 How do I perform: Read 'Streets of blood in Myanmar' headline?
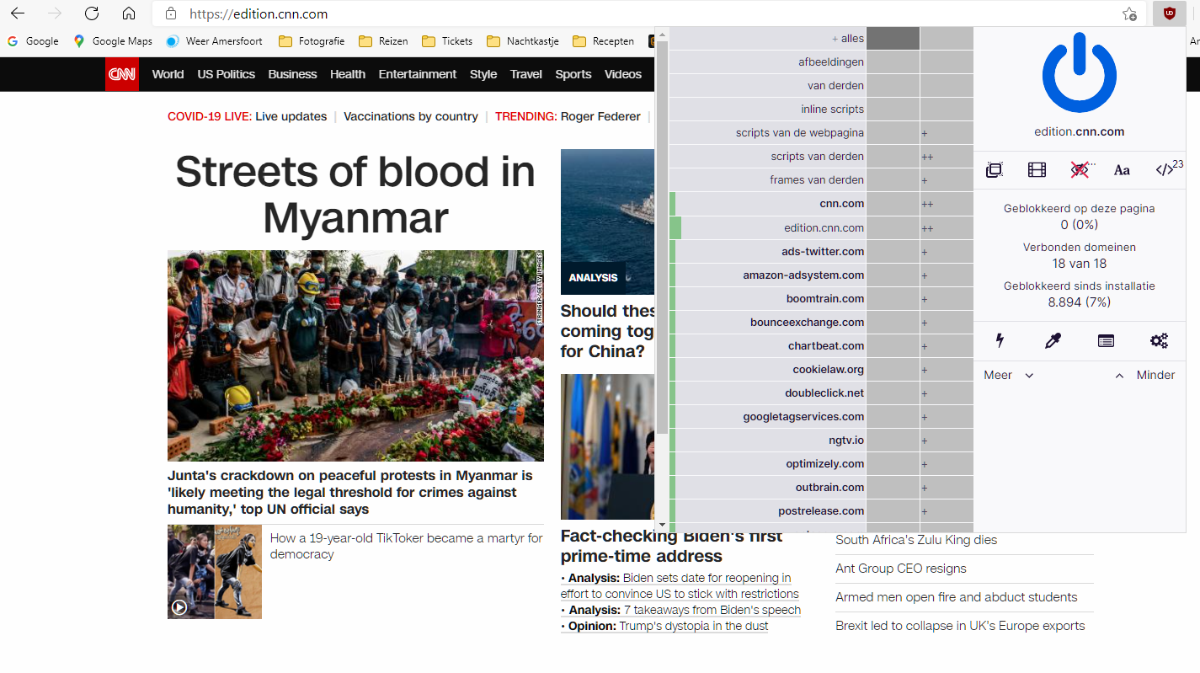(355, 195)
